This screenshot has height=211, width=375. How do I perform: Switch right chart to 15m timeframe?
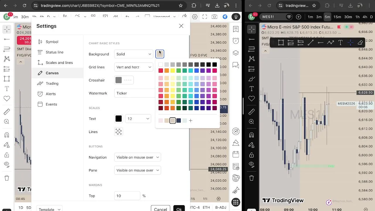(x=337, y=17)
